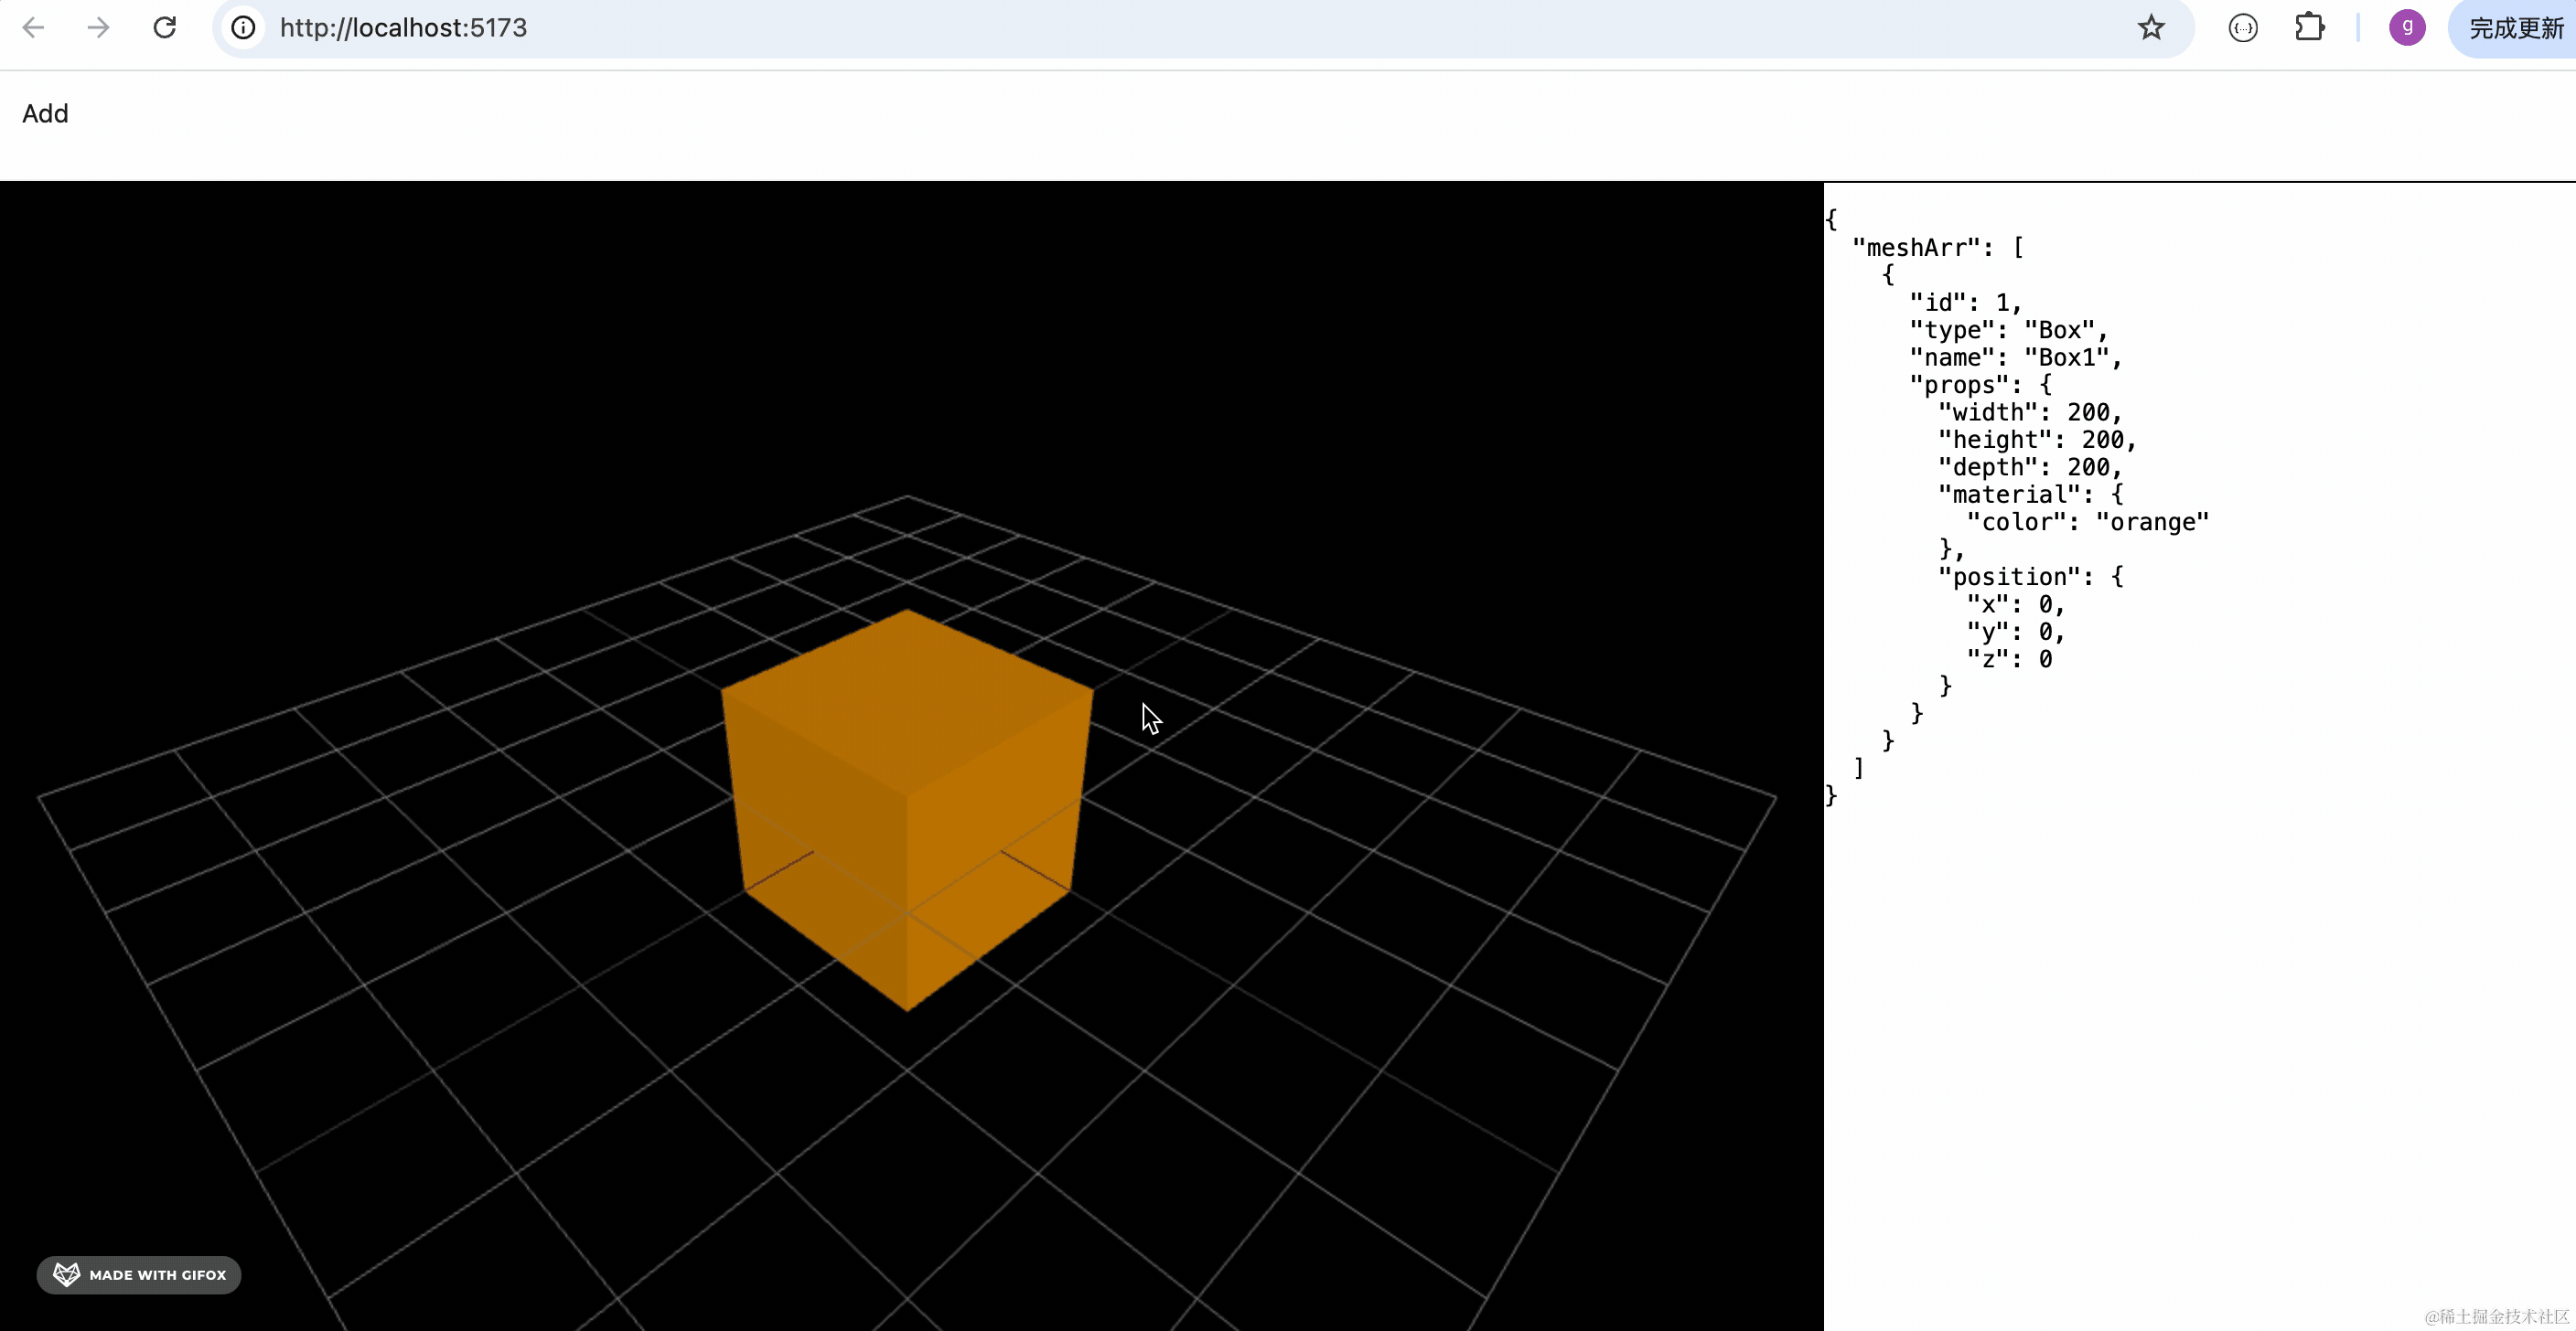Click the "depth": 200 line
Viewport: 2576px width, 1331px height.
(2031, 468)
